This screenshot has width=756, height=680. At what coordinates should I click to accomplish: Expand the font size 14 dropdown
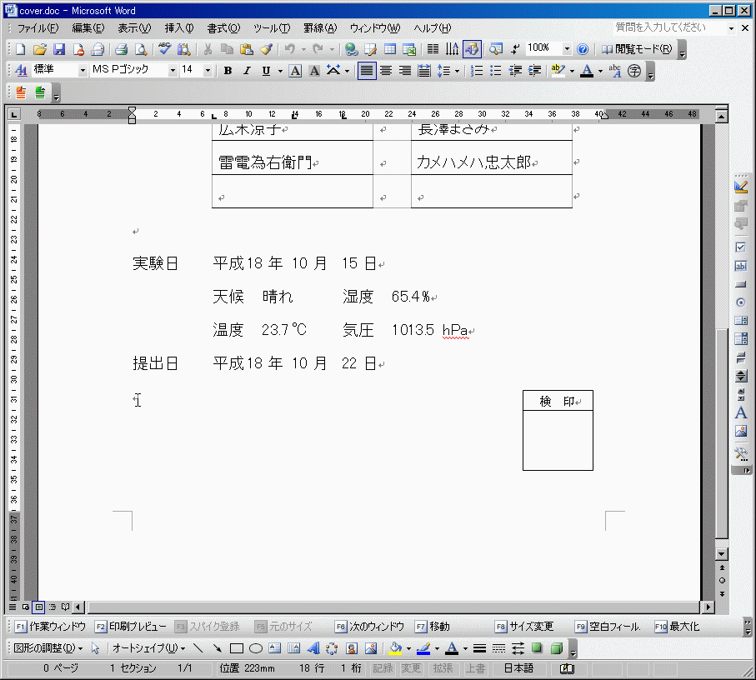(x=208, y=71)
